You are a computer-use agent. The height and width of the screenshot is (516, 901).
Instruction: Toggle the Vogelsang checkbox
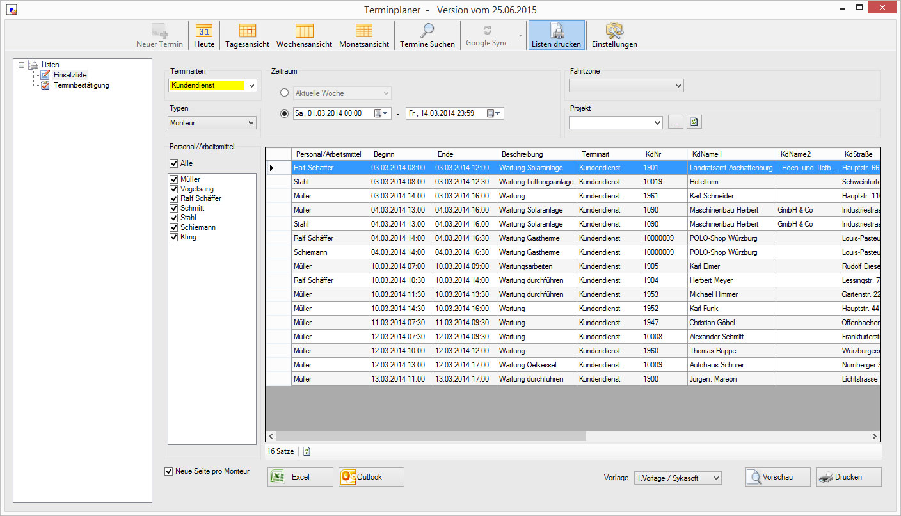tap(173, 189)
